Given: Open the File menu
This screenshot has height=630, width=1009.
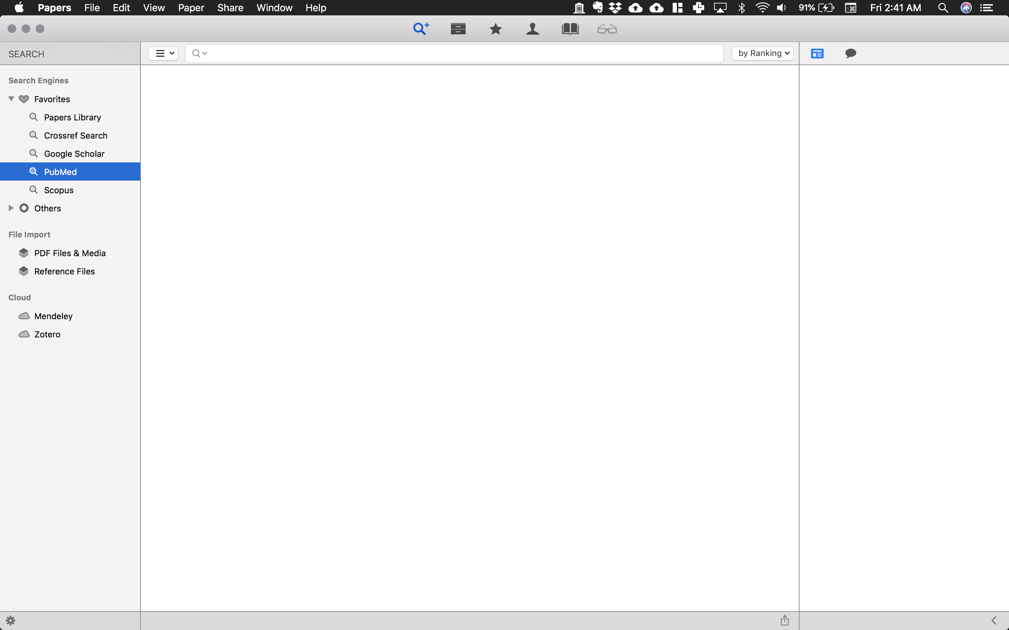Looking at the screenshot, I should (92, 7).
